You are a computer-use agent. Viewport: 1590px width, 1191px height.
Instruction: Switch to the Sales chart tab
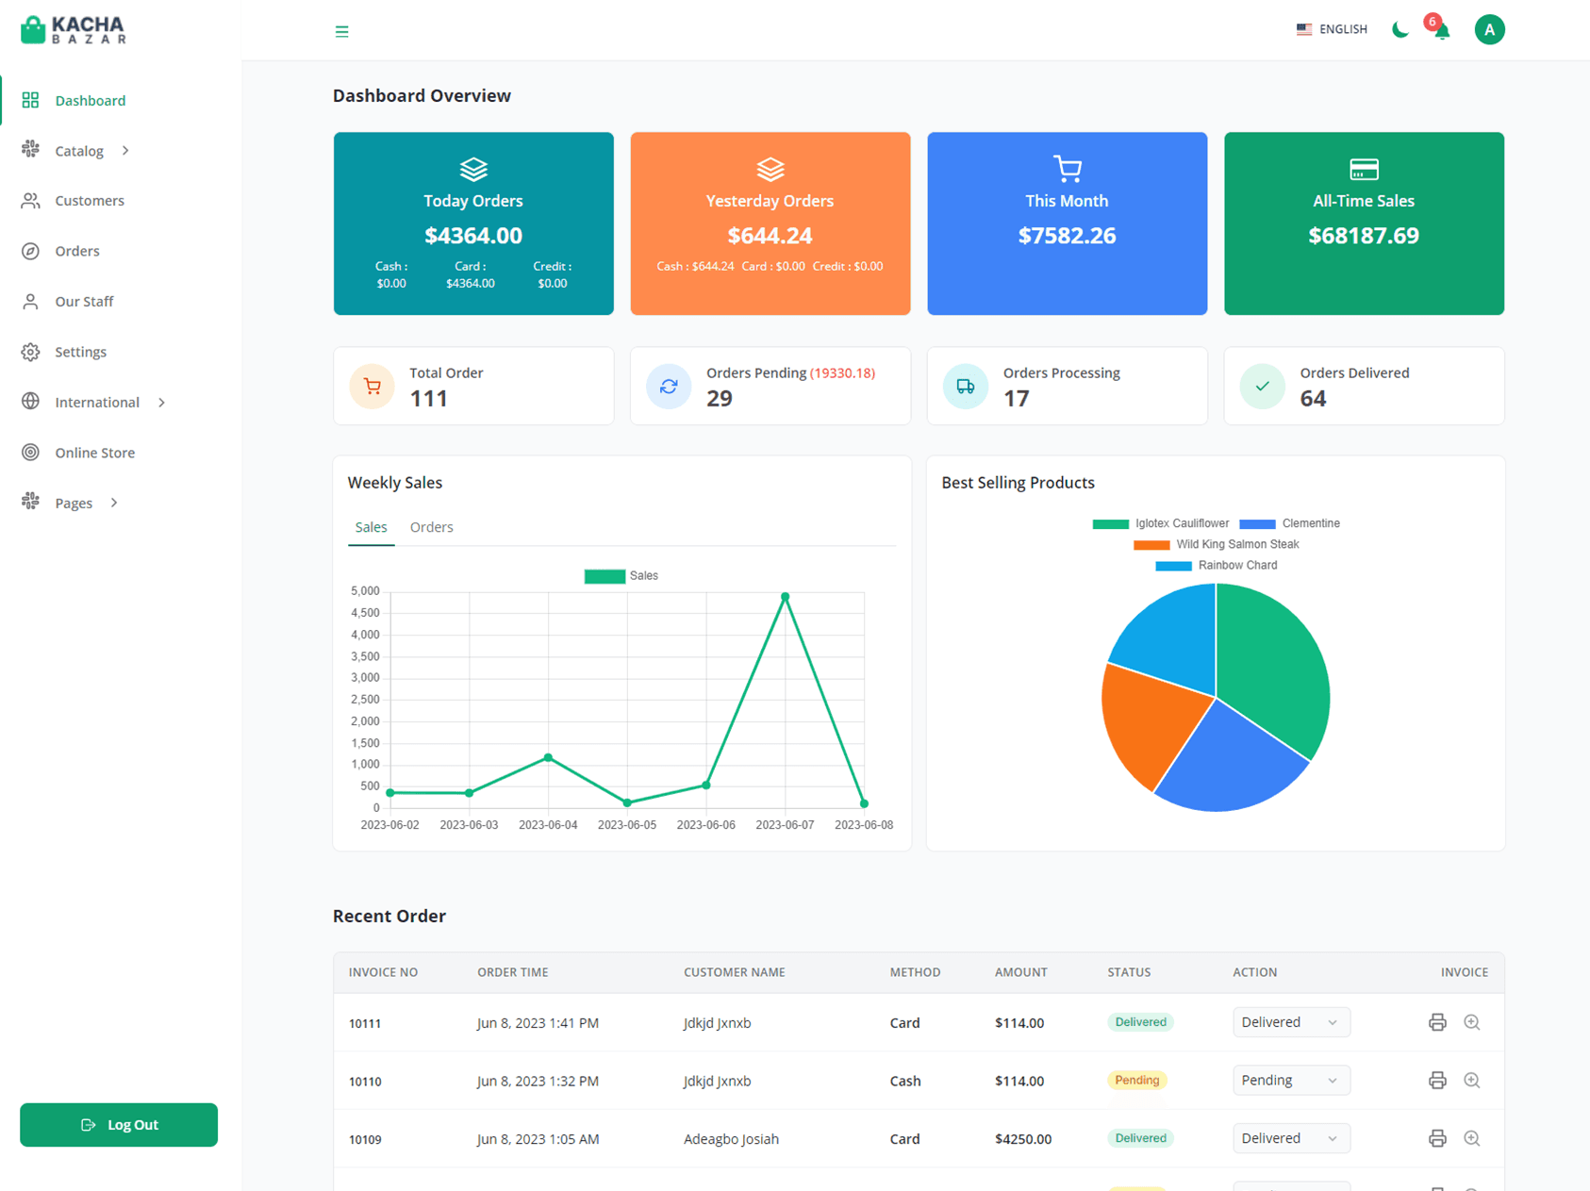point(371,527)
